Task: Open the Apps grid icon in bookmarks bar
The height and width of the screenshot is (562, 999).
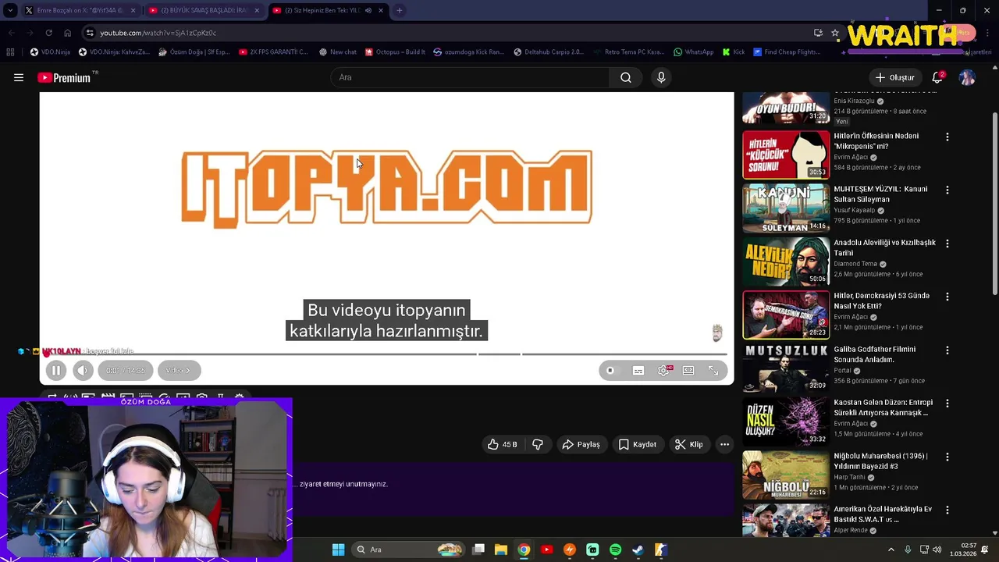Action: click(x=10, y=52)
